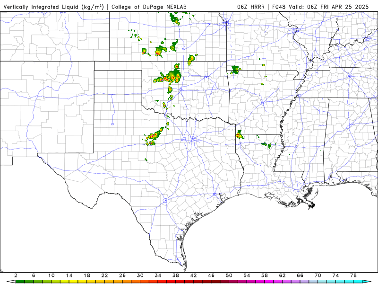Select the magenta swatch below label 58
Viewport: 378px width, 284px height.
[269, 282]
